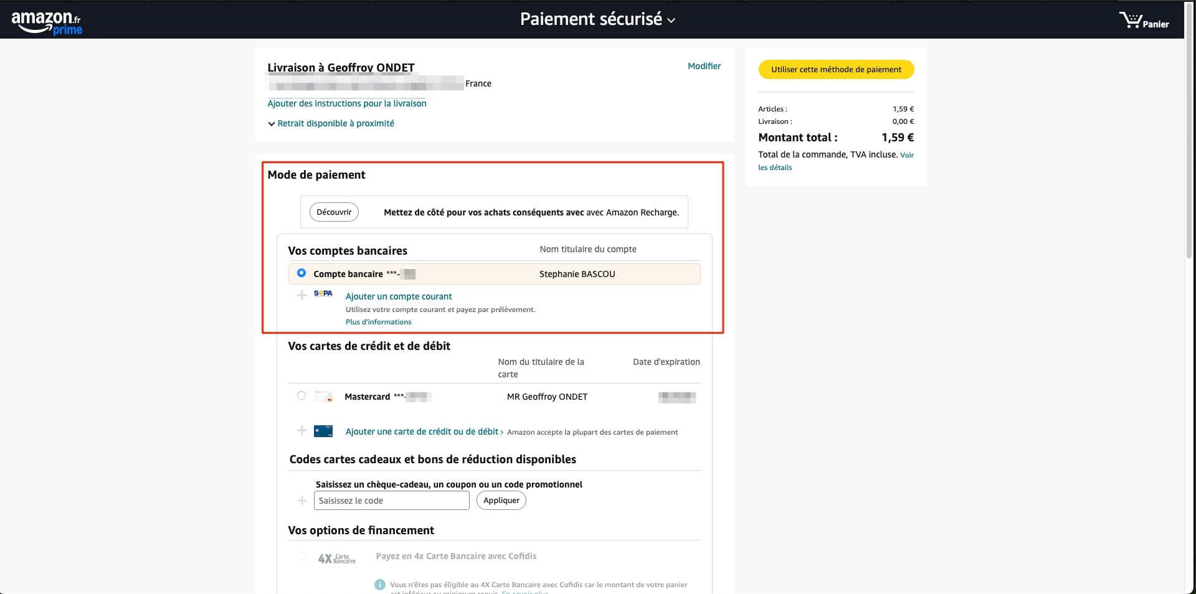Select the 4x Cofidis payment radio button
The width and height of the screenshot is (1196, 594).
pos(301,556)
